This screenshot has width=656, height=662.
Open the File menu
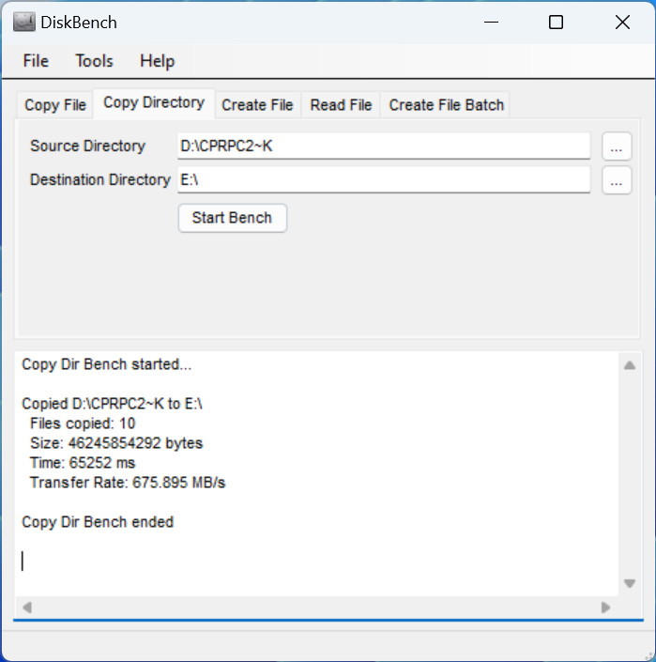[36, 61]
